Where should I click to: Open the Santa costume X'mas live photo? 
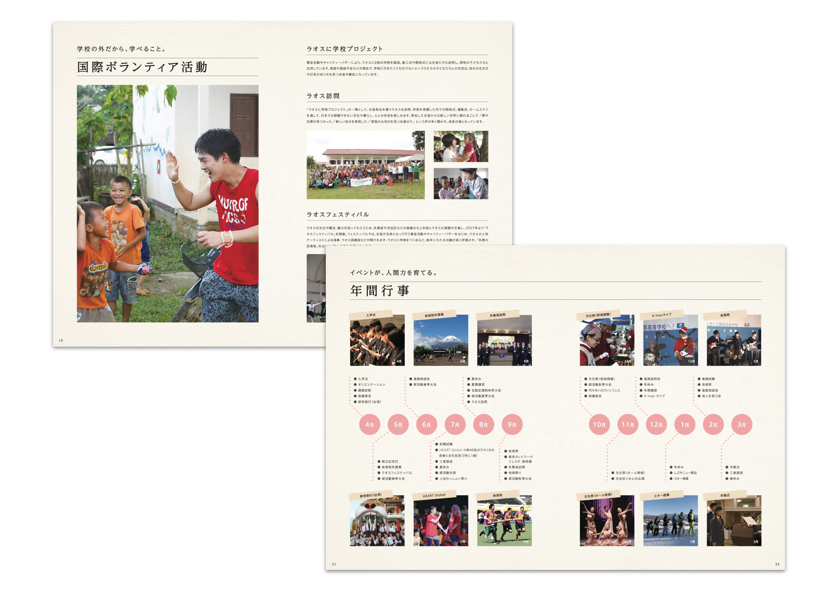[670, 340]
